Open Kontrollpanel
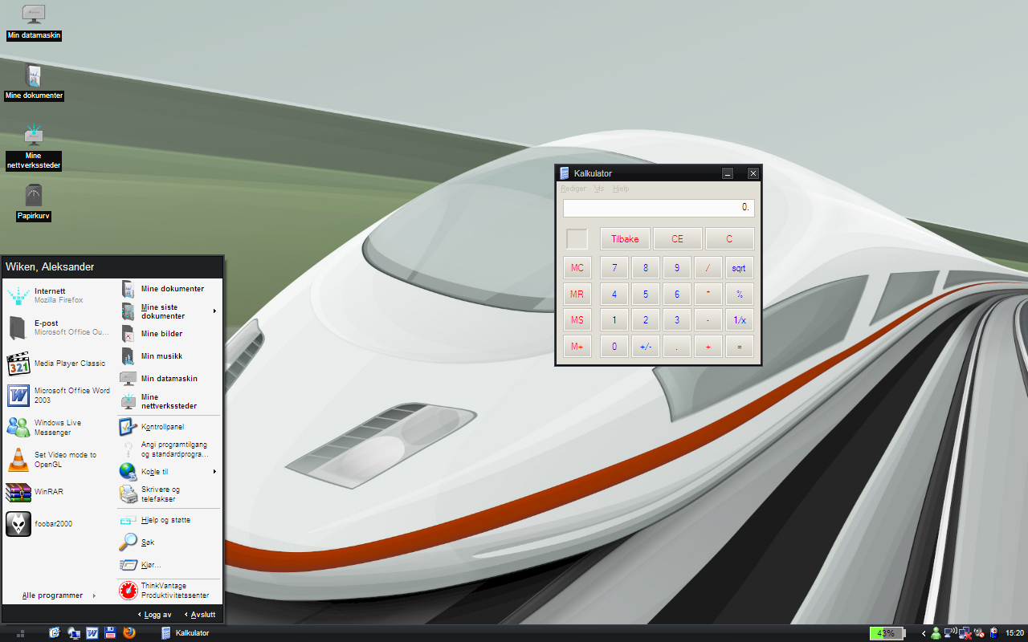 click(x=169, y=427)
